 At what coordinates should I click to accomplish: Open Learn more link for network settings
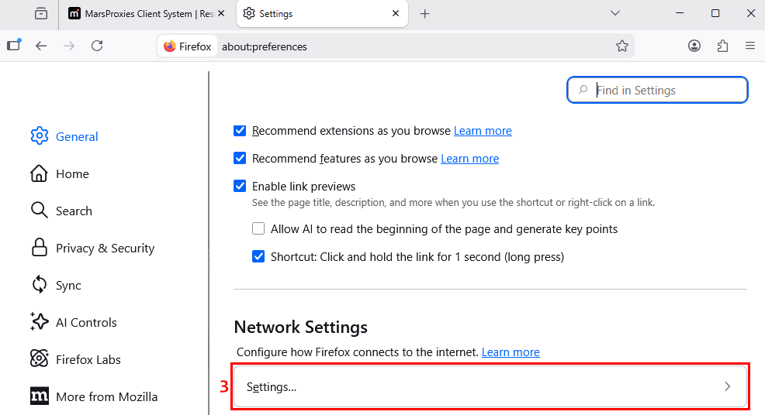511,352
